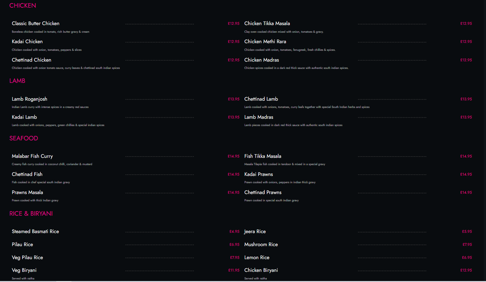Click the Veg Biryani menu item
Image resolution: width=486 pixels, height=282 pixels.
point(24,270)
